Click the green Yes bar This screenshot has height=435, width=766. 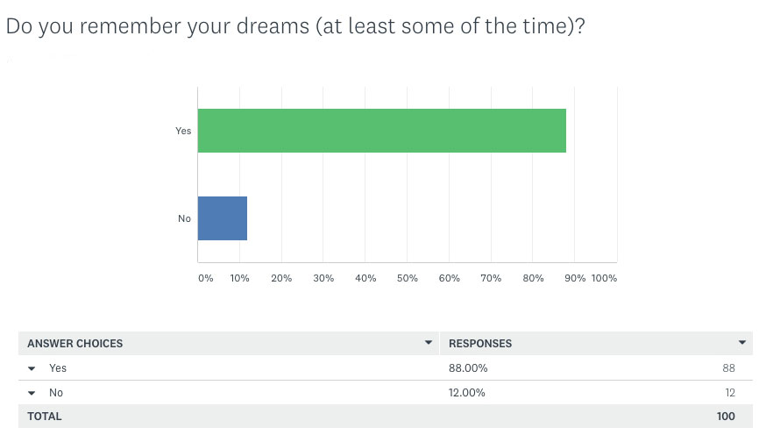pos(382,131)
